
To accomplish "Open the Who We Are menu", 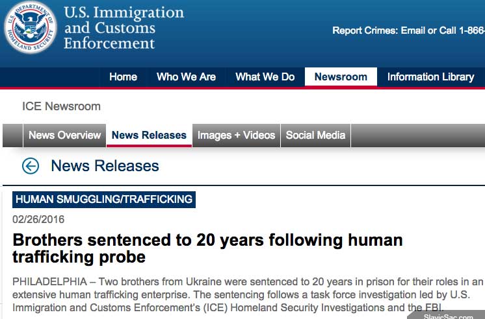I will click(x=186, y=77).
